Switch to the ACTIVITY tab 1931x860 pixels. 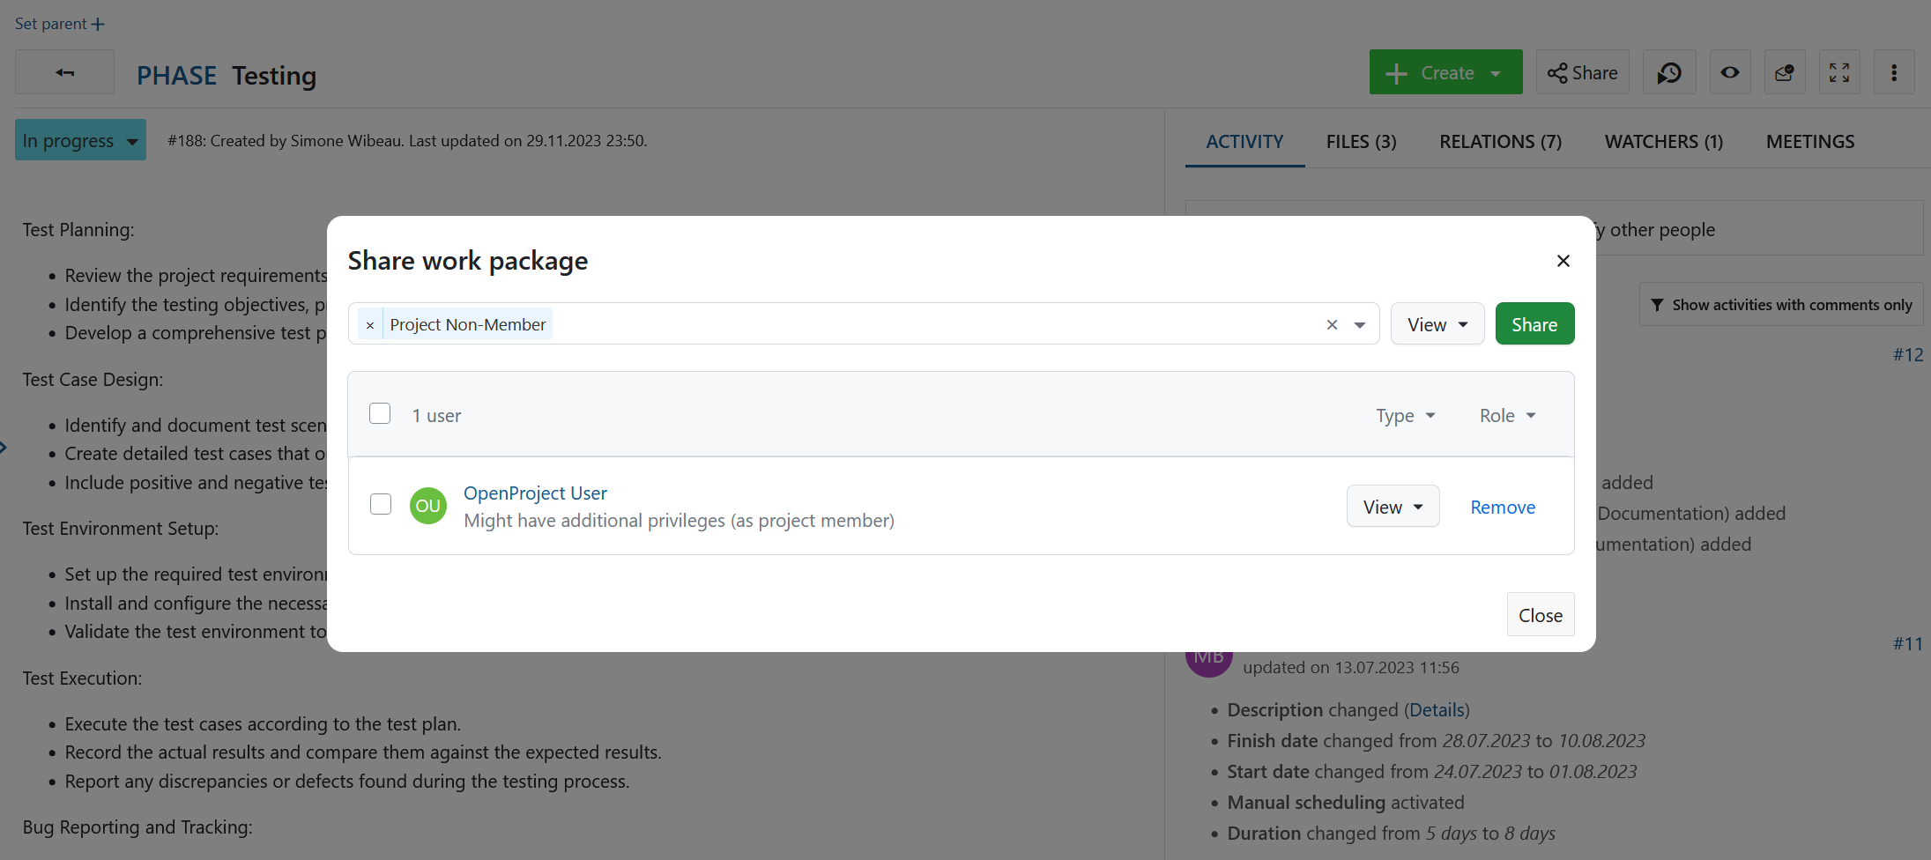click(1244, 142)
